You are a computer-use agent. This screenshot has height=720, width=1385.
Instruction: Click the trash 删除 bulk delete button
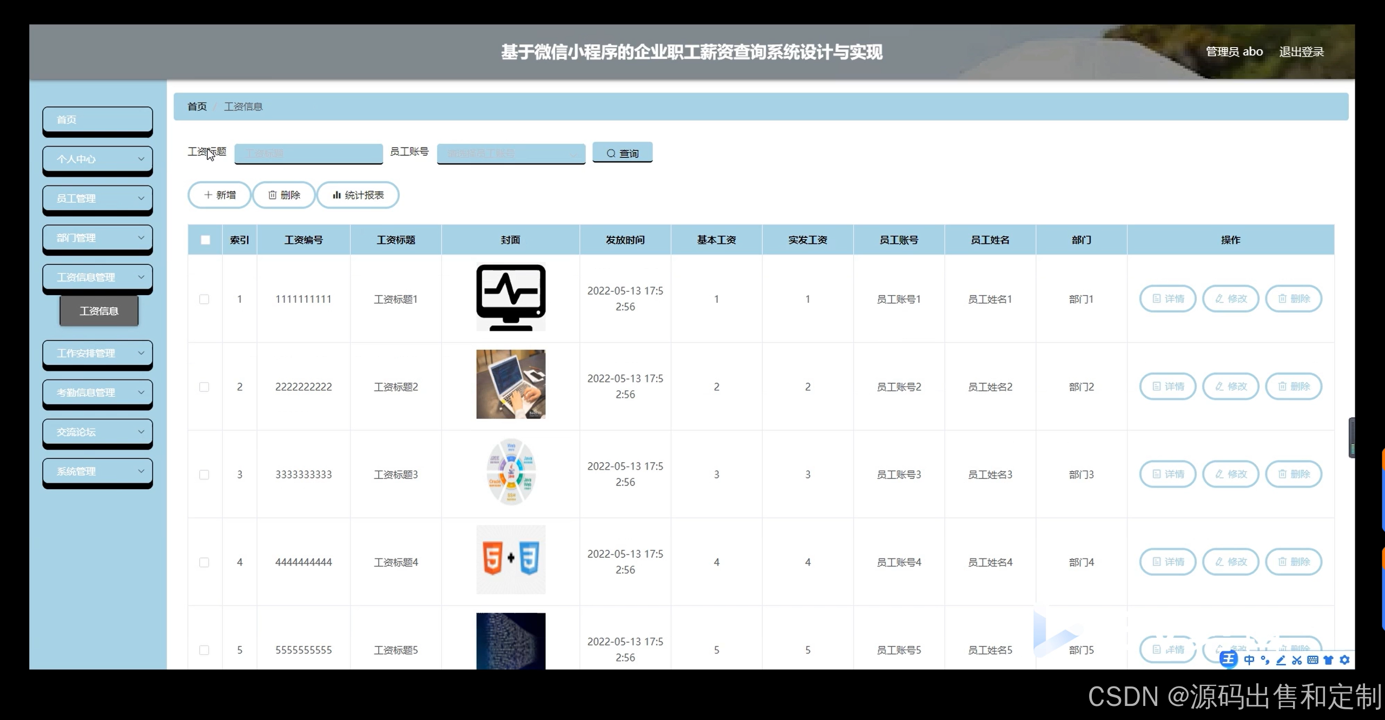284,195
